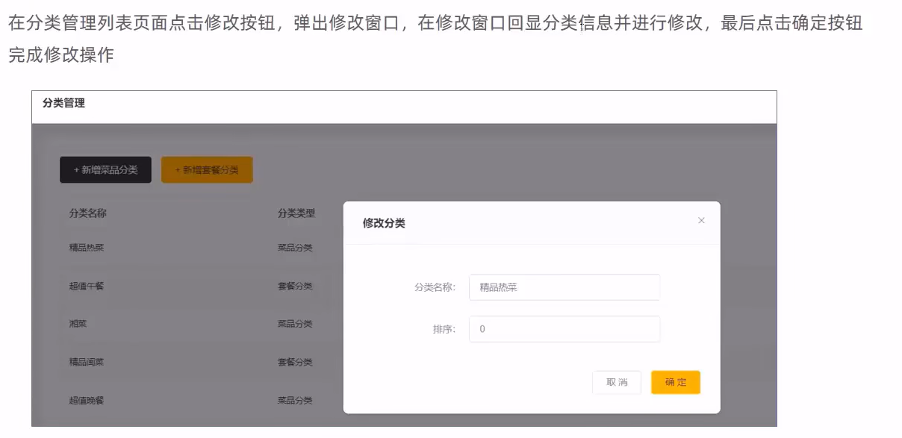Screen dimensions: 902x438
Task: Click 套餐分类 type in 超值午餐 row
Action: pos(295,286)
